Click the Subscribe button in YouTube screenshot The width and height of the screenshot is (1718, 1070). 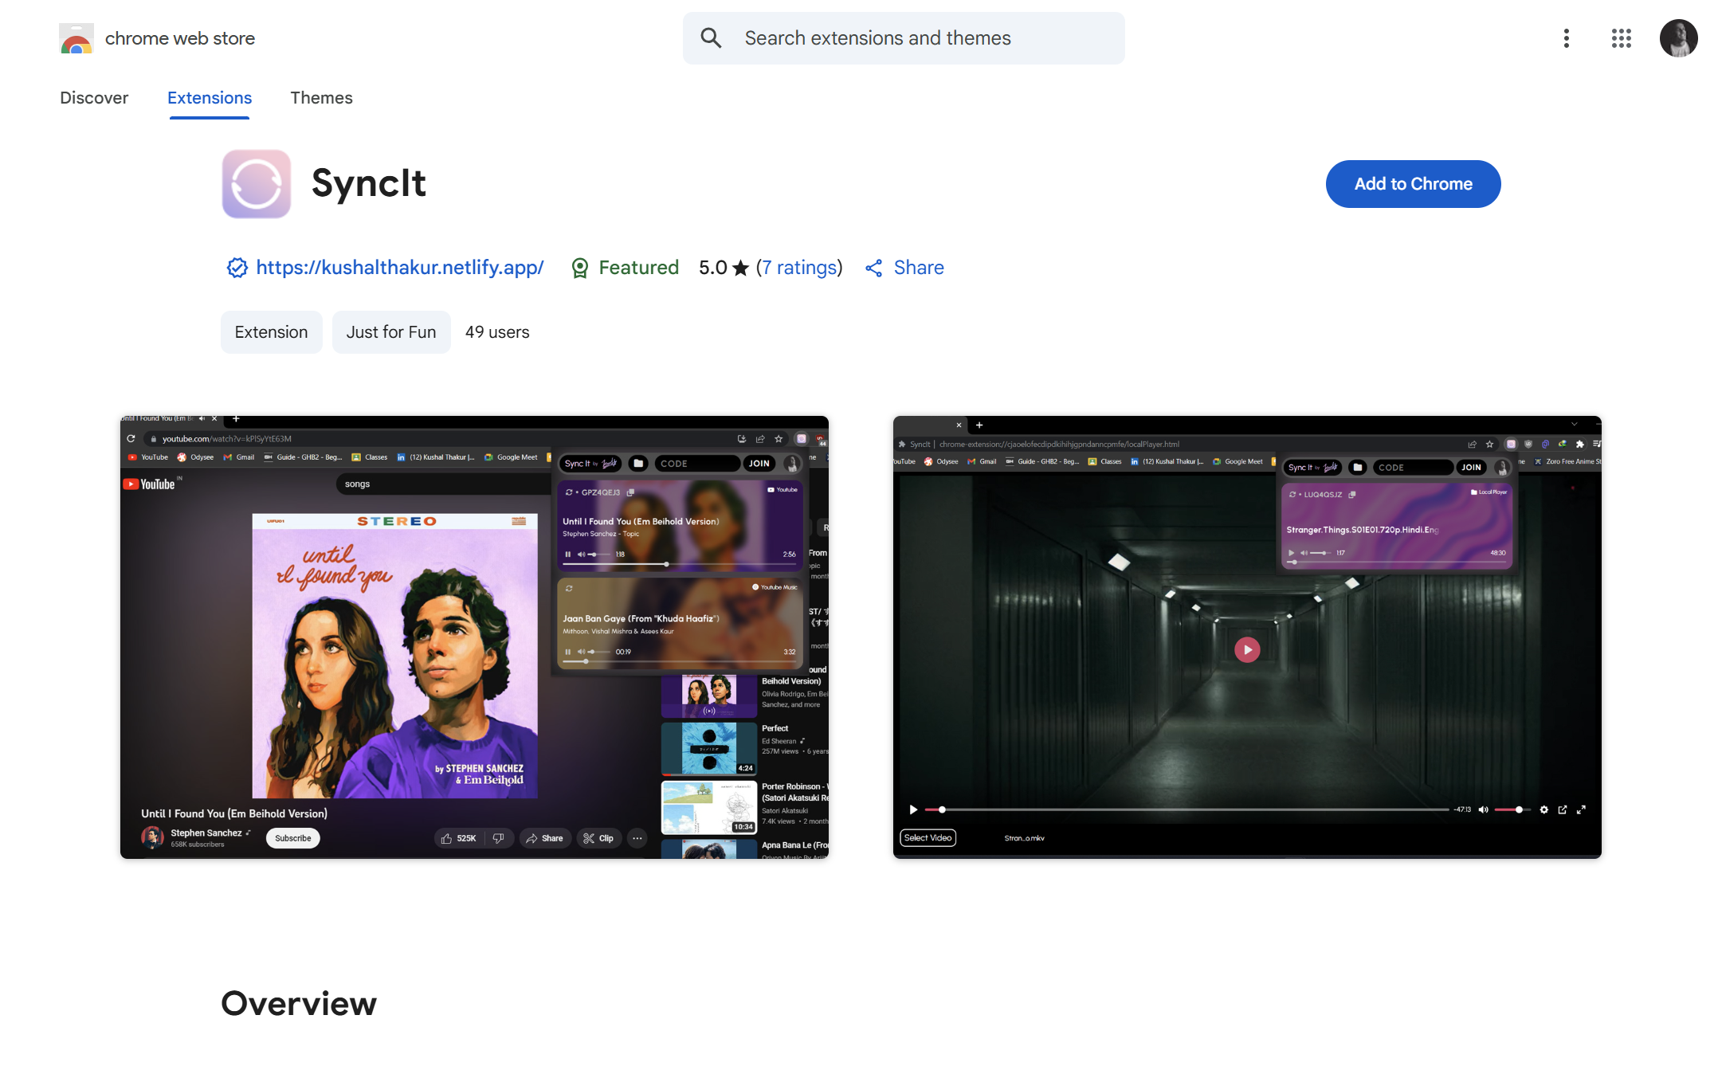(293, 838)
